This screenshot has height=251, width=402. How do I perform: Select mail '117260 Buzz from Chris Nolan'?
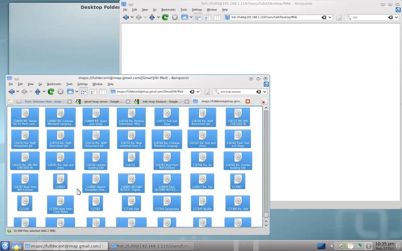coord(60,205)
